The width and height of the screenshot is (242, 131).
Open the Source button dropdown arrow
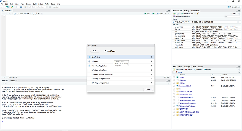(165, 14)
